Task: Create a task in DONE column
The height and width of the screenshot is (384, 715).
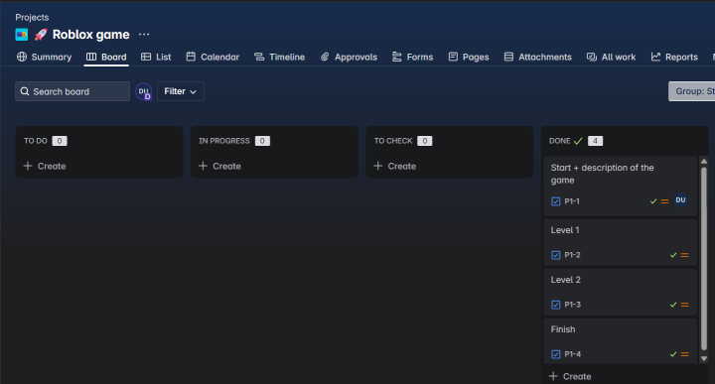Action: (x=570, y=376)
